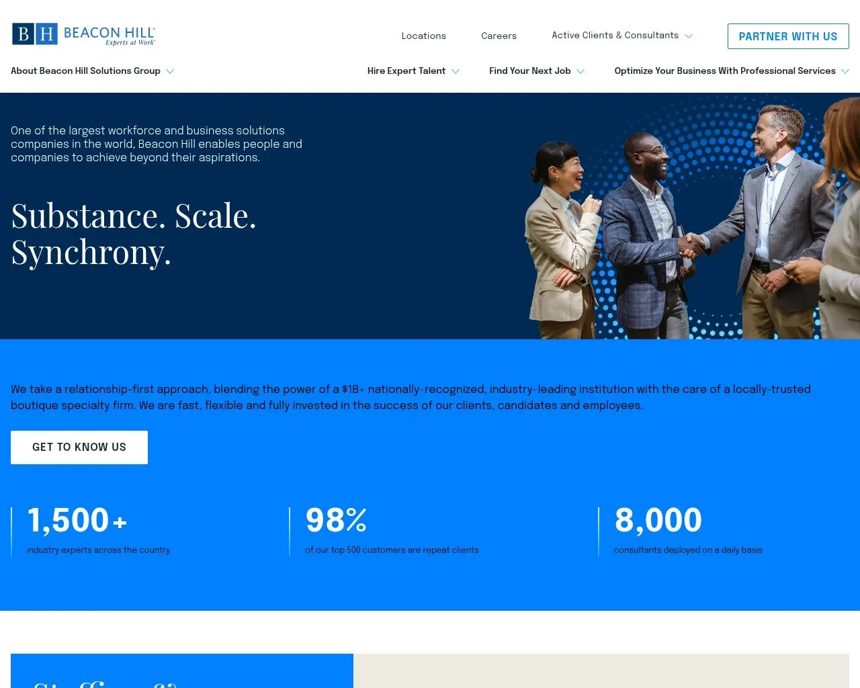Click the GET TO KNOW US button

point(79,447)
